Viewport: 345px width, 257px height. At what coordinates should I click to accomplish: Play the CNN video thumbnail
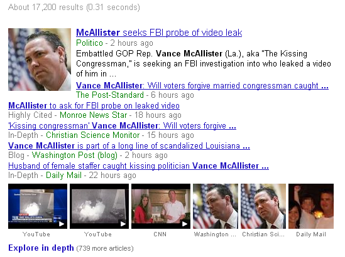[161, 206]
